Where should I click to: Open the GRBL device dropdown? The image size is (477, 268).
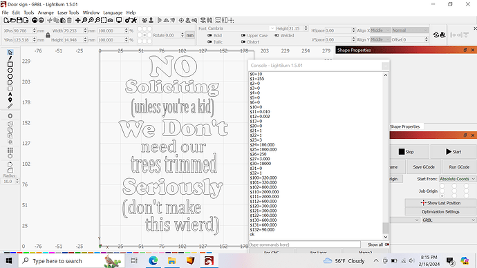coord(449,220)
